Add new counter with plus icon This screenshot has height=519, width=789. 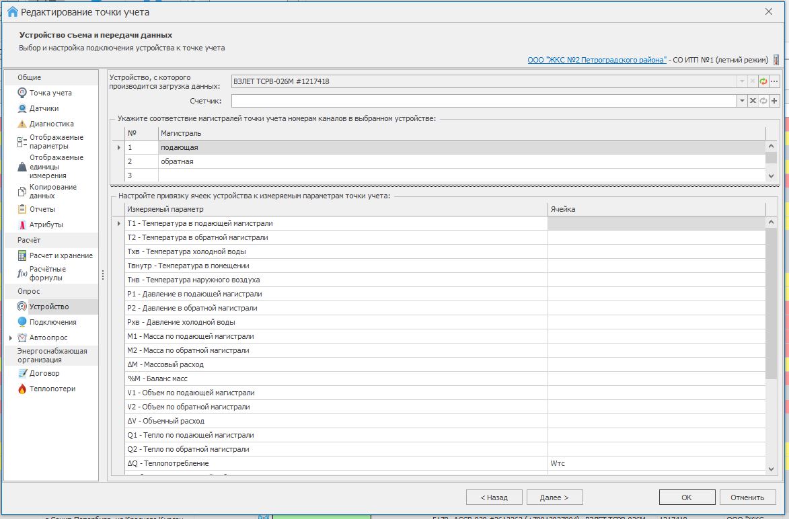[x=774, y=101]
